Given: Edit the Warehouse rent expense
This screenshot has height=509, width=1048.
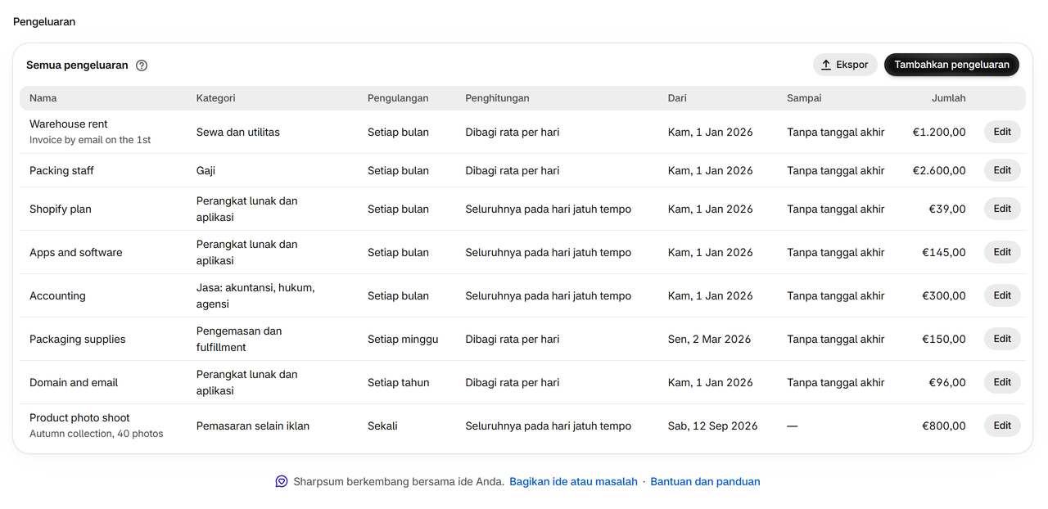Looking at the screenshot, I should (x=1002, y=132).
